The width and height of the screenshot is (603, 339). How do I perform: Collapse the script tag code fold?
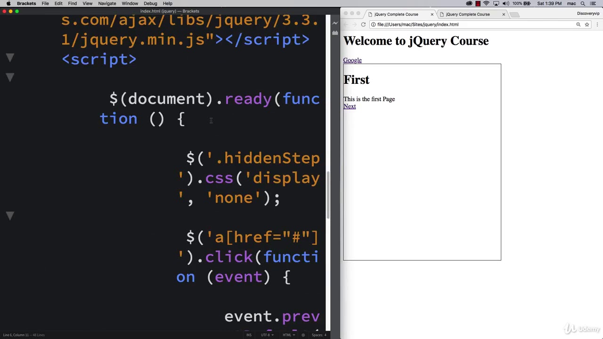coord(10,58)
